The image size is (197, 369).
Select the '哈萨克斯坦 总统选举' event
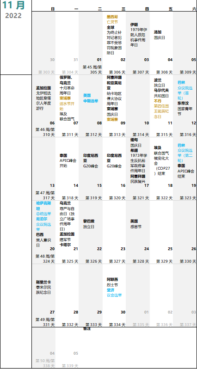[x=43, y=208]
